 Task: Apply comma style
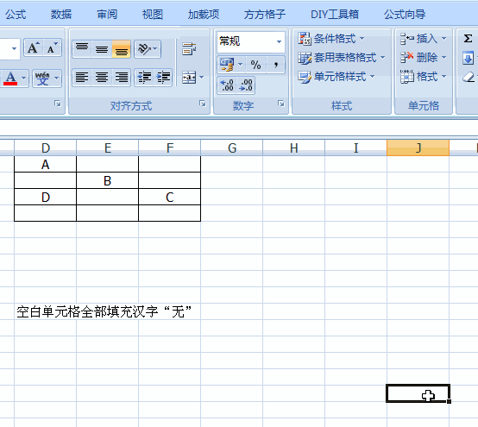point(276,65)
